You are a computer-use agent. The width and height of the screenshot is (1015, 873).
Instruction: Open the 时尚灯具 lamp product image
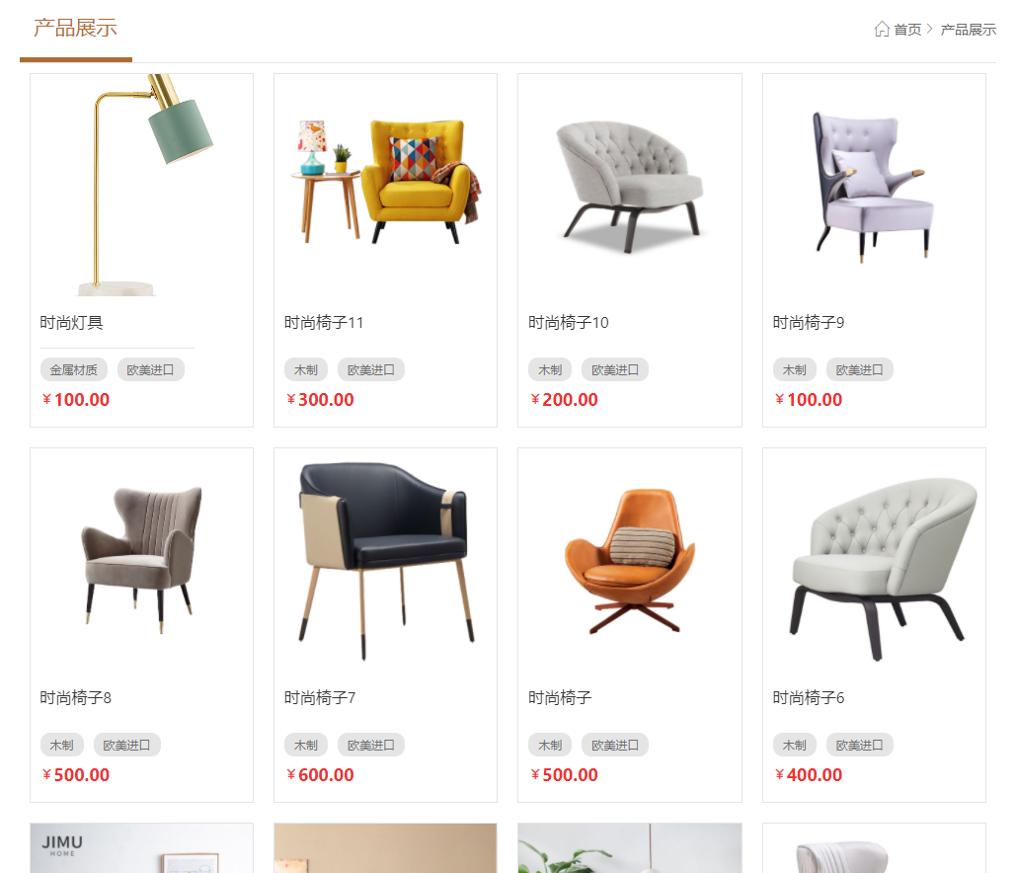pos(142,186)
